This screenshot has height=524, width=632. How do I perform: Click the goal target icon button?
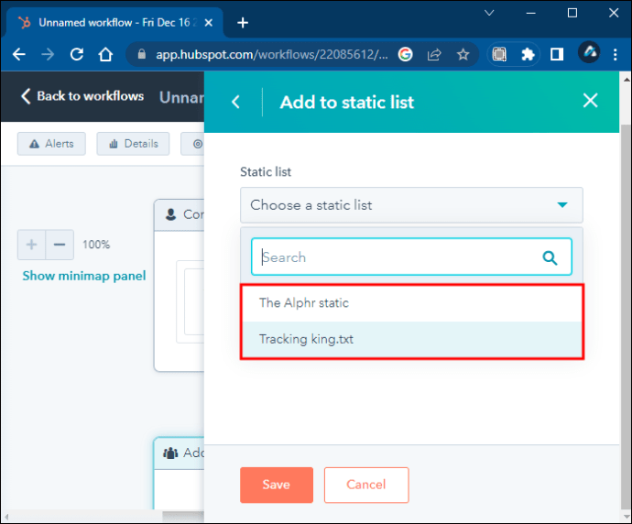(193, 144)
